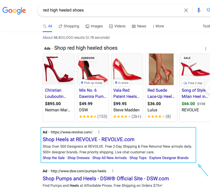Open the three-dot menu beside the dsw.com ad URL
This screenshot has width=210, height=188.
[113, 171]
